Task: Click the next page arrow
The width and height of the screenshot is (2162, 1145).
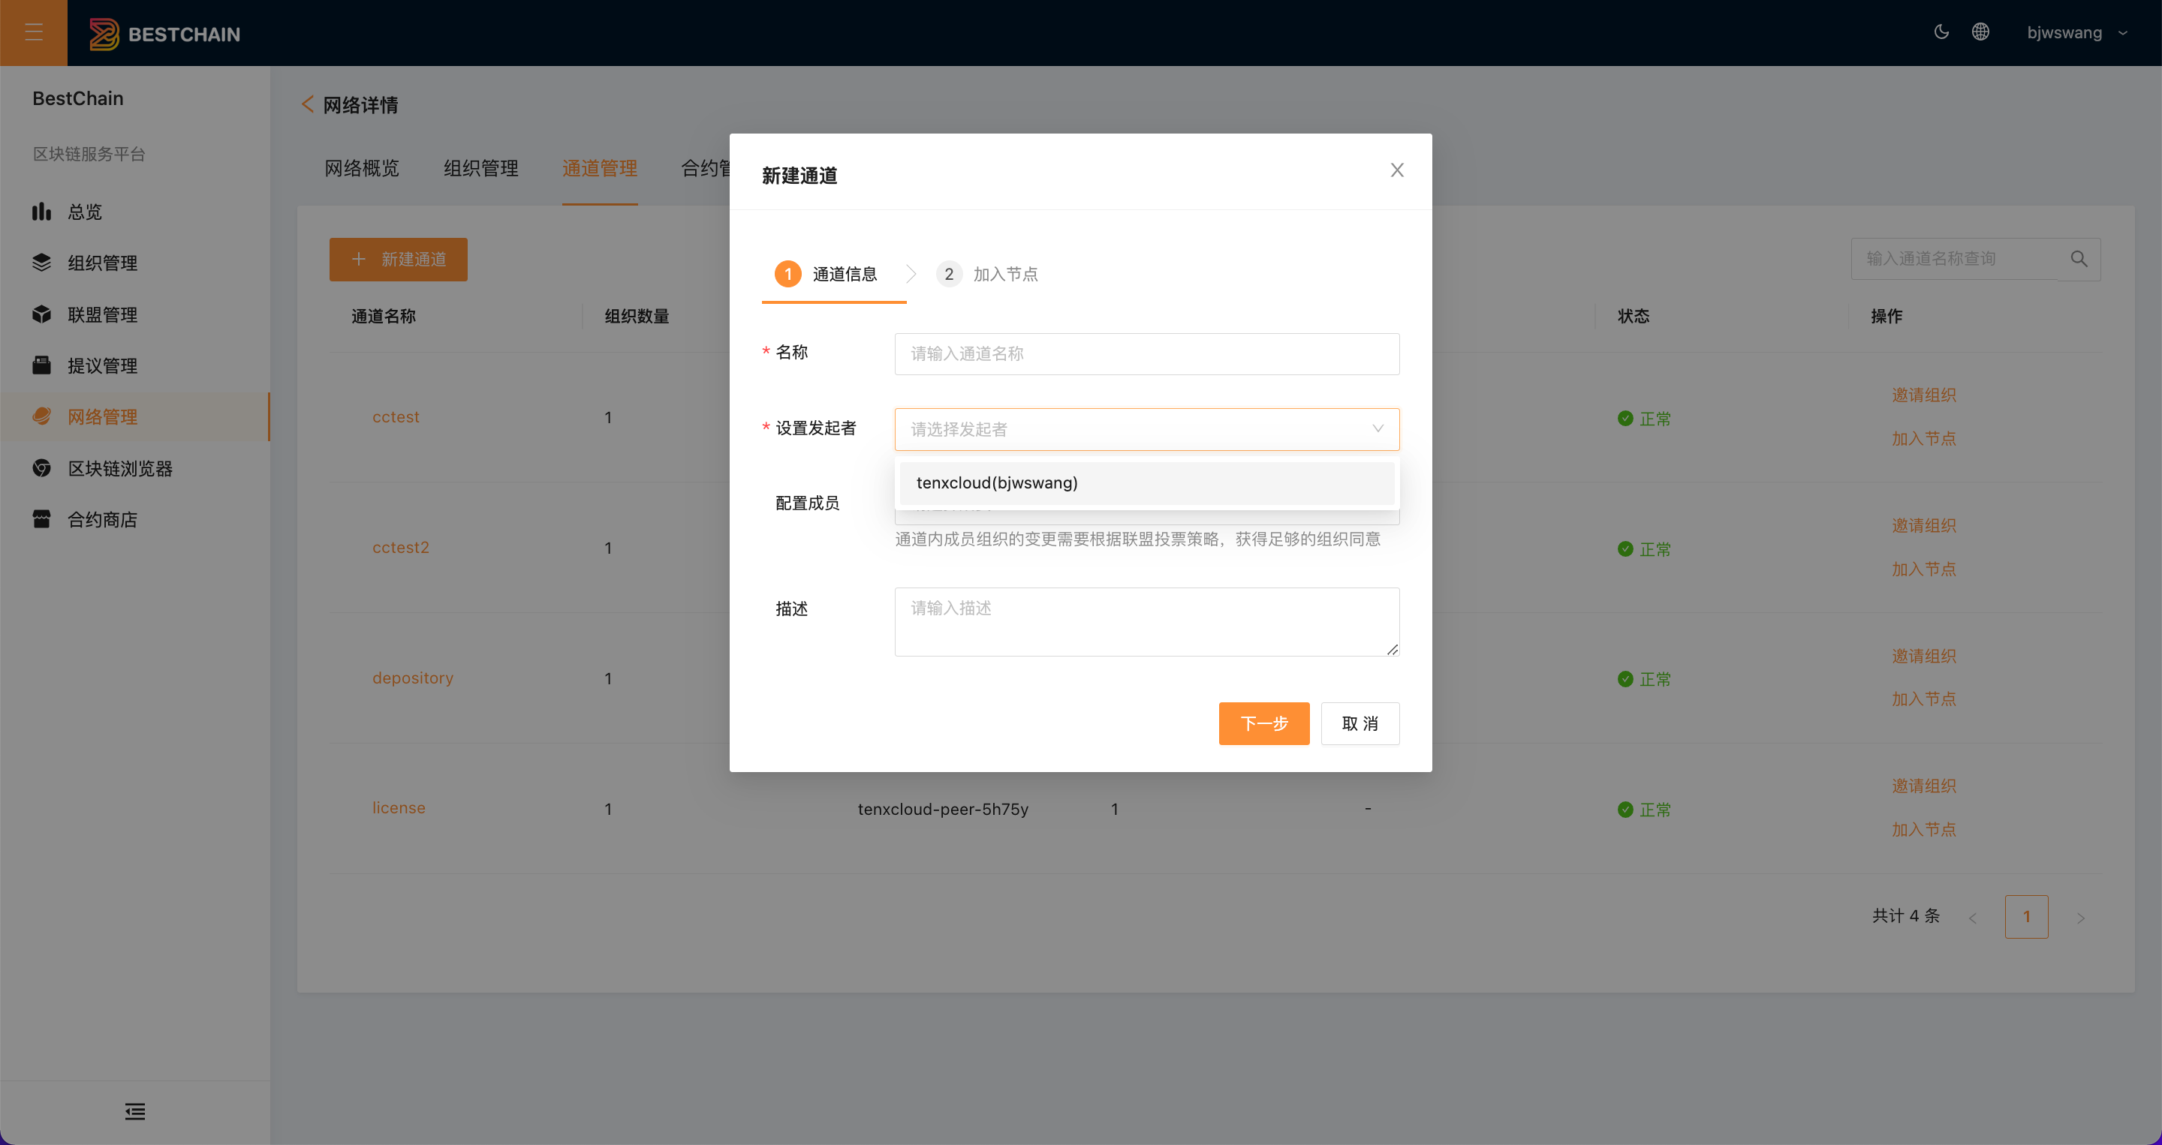Action: [x=2081, y=918]
